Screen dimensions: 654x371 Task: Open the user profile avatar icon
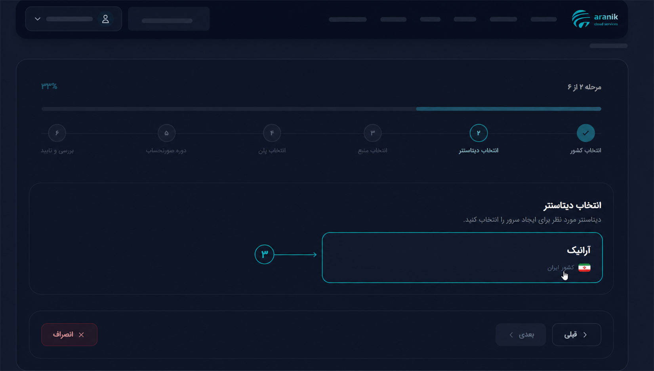(x=105, y=19)
